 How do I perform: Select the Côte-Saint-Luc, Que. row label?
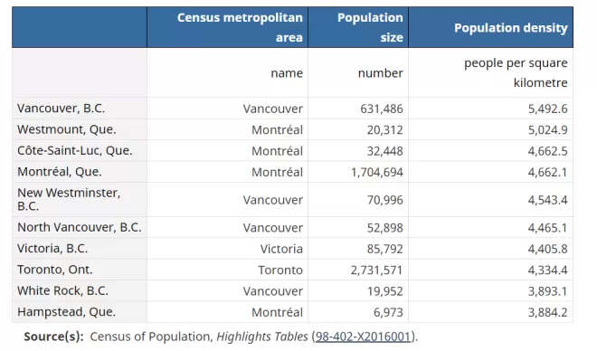74,151
